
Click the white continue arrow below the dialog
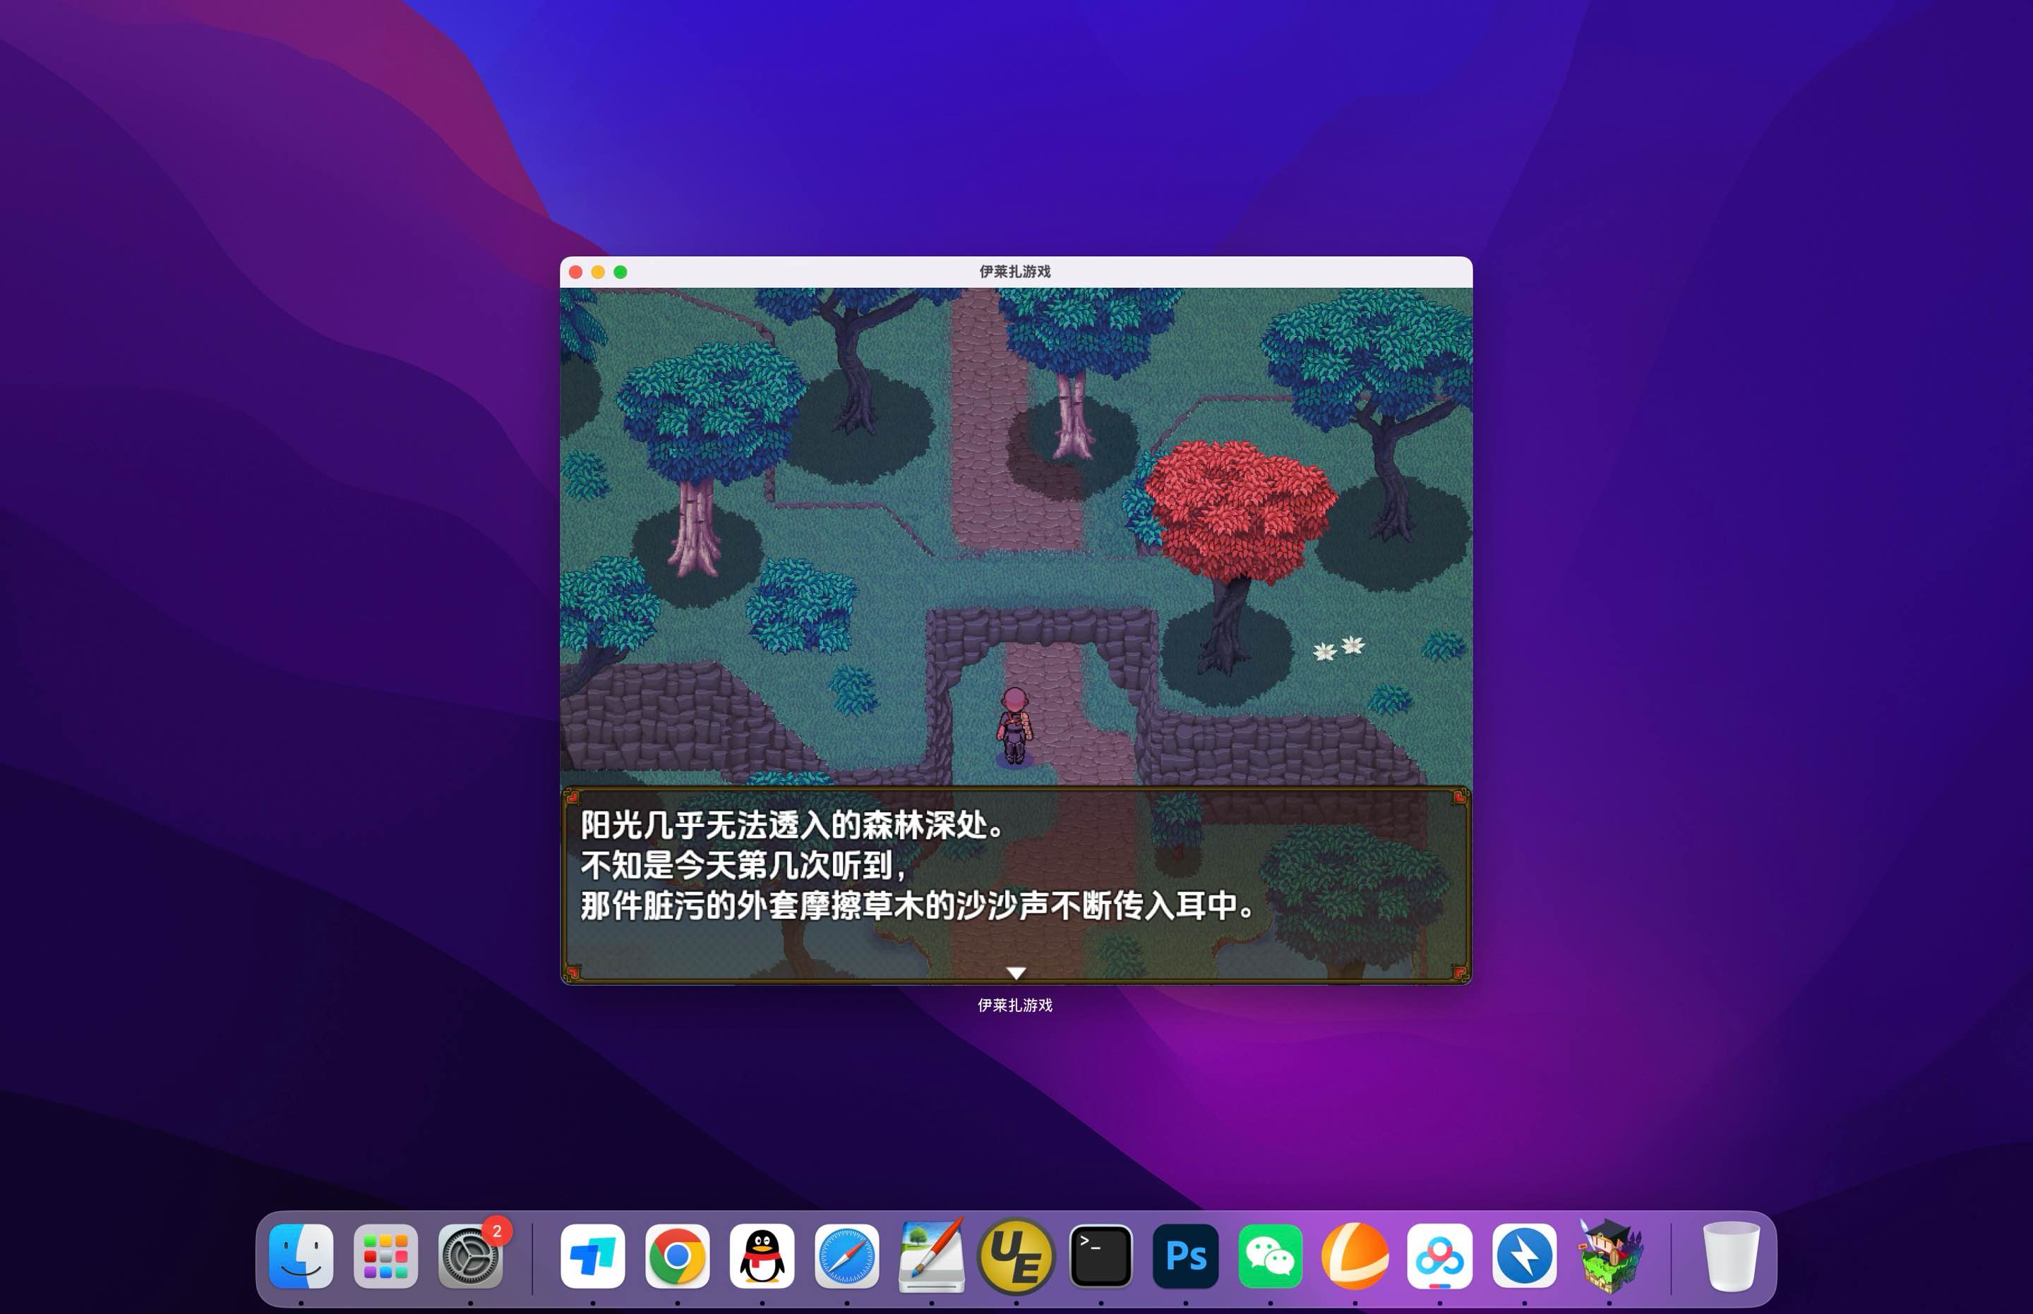1016,972
